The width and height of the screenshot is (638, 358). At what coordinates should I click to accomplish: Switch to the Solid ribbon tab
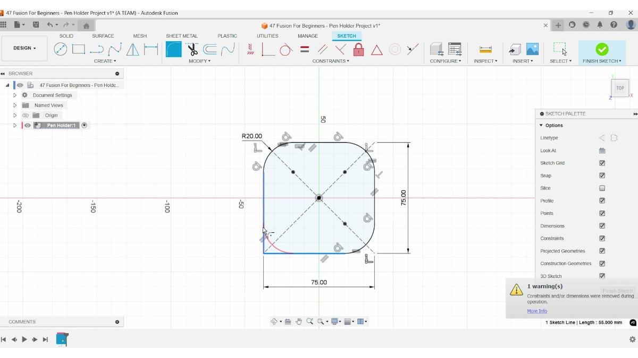(x=66, y=36)
